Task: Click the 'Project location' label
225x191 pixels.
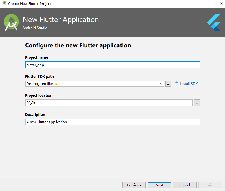Action: (39, 95)
